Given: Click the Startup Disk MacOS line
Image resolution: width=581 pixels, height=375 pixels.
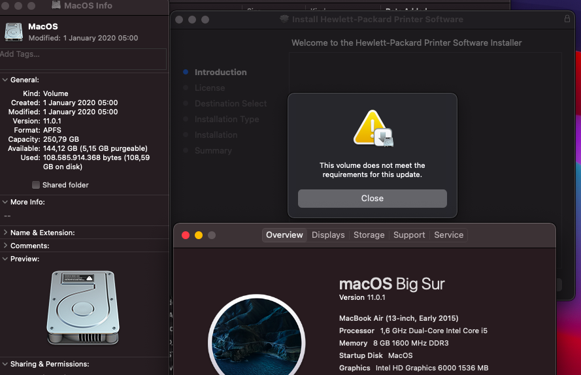Looking at the screenshot, I should pos(376,355).
